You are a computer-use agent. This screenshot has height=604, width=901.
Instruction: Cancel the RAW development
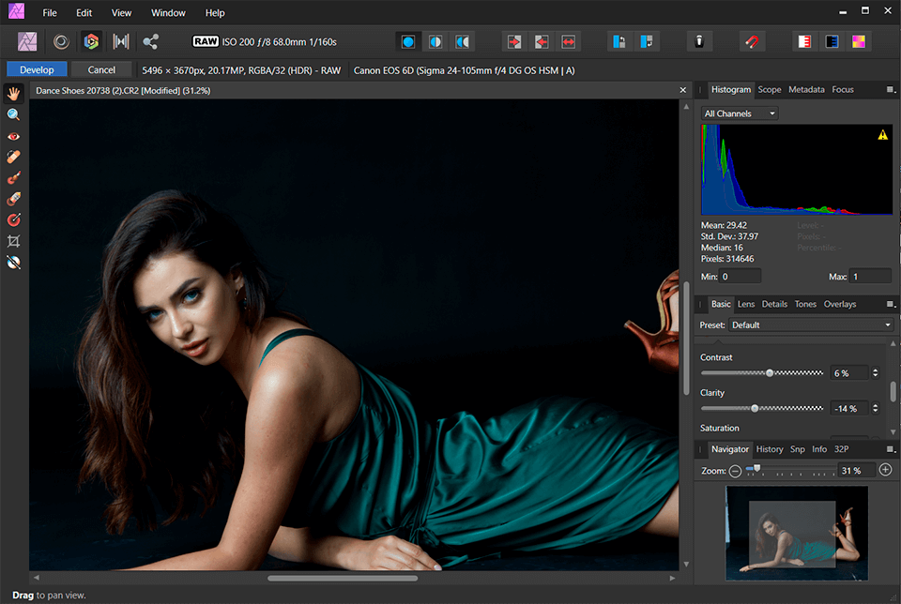coord(101,69)
